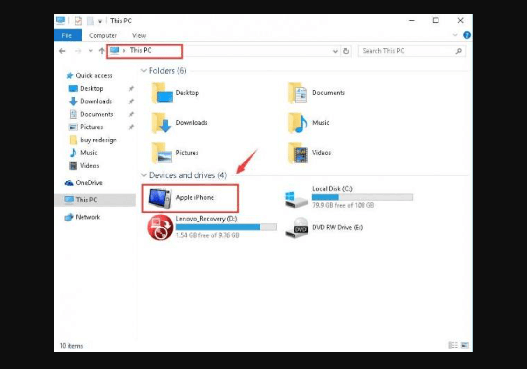The height and width of the screenshot is (369, 527).
Task: Open Local Disk (C:) drive
Action: (x=349, y=197)
